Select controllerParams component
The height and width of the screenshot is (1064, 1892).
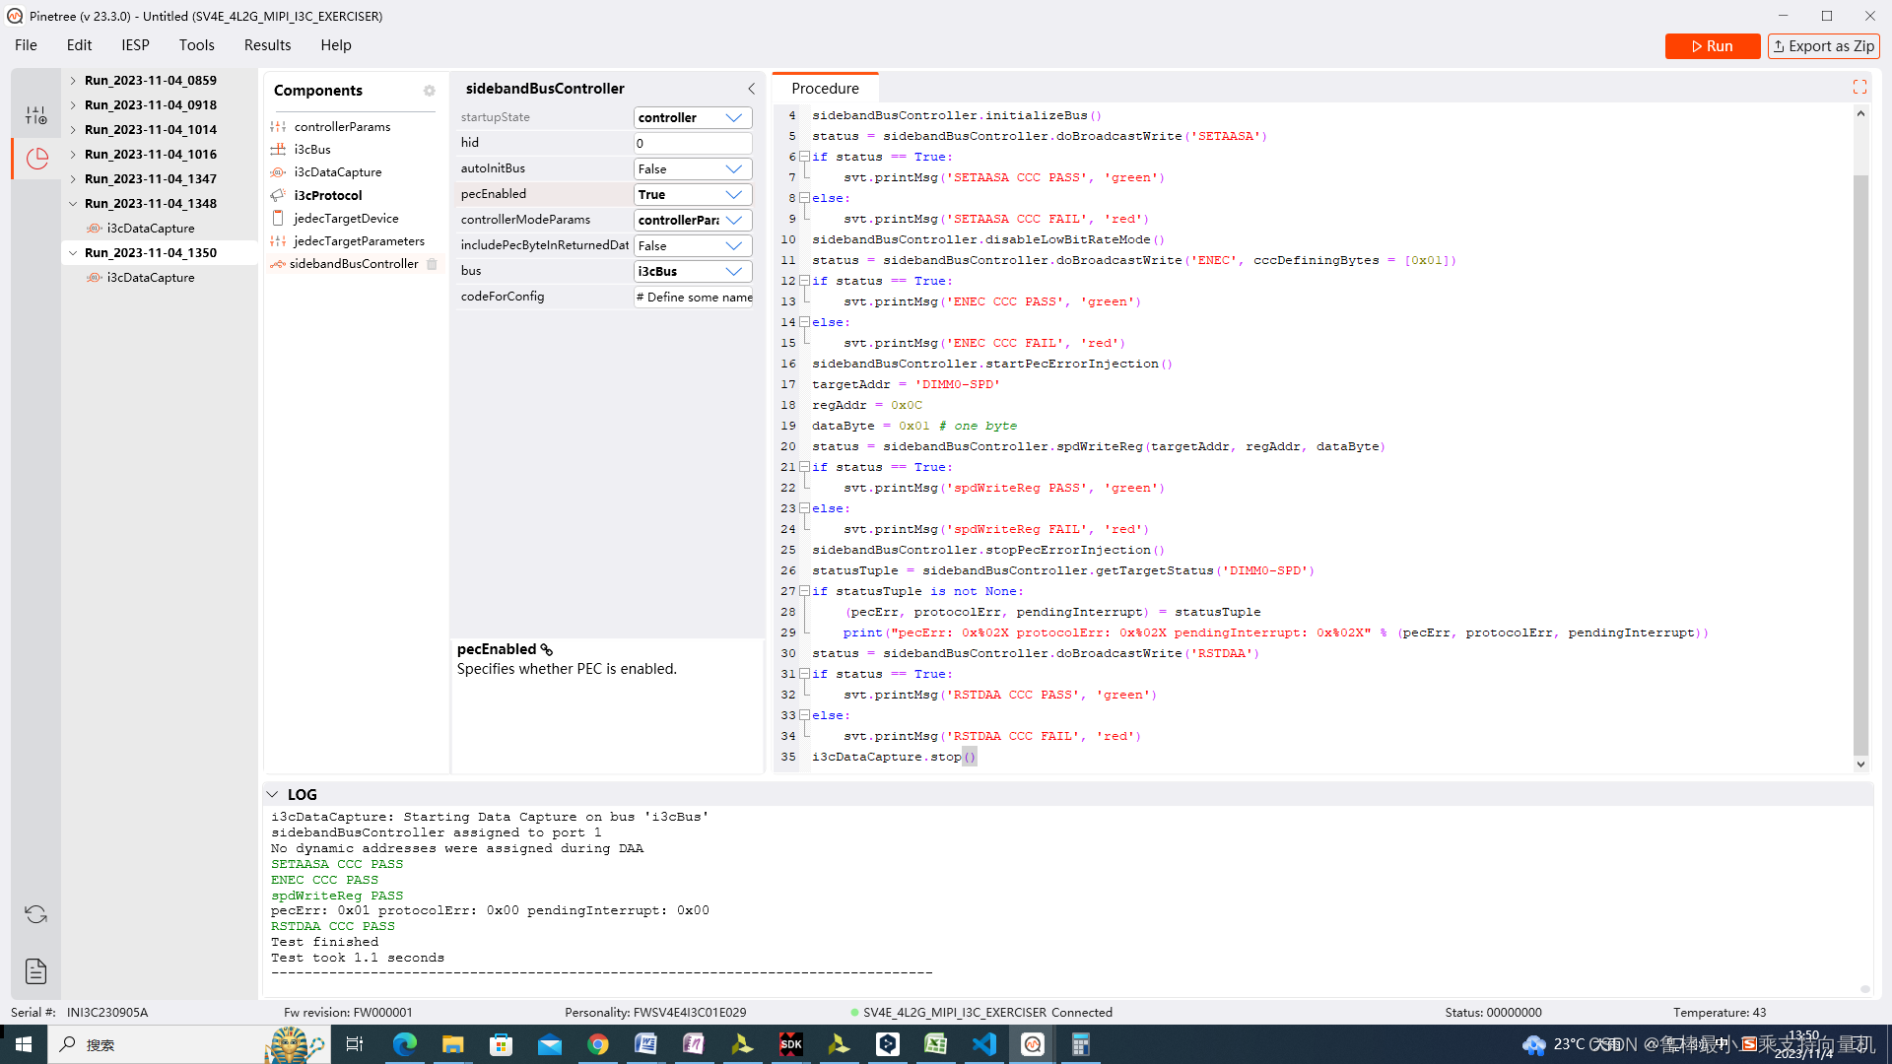pyautogui.click(x=342, y=126)
